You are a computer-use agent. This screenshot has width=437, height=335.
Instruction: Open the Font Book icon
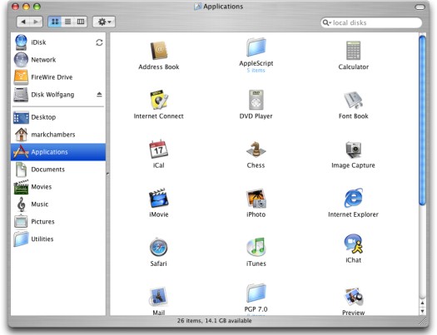[x=354, y=100]
